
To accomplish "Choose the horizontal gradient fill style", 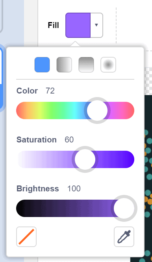I will tap(64, 65).
